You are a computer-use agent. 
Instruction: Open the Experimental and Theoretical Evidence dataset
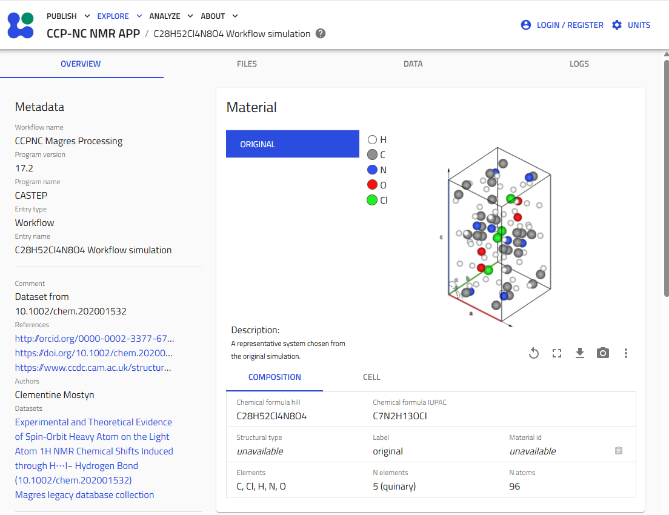[x=94, y=451]
